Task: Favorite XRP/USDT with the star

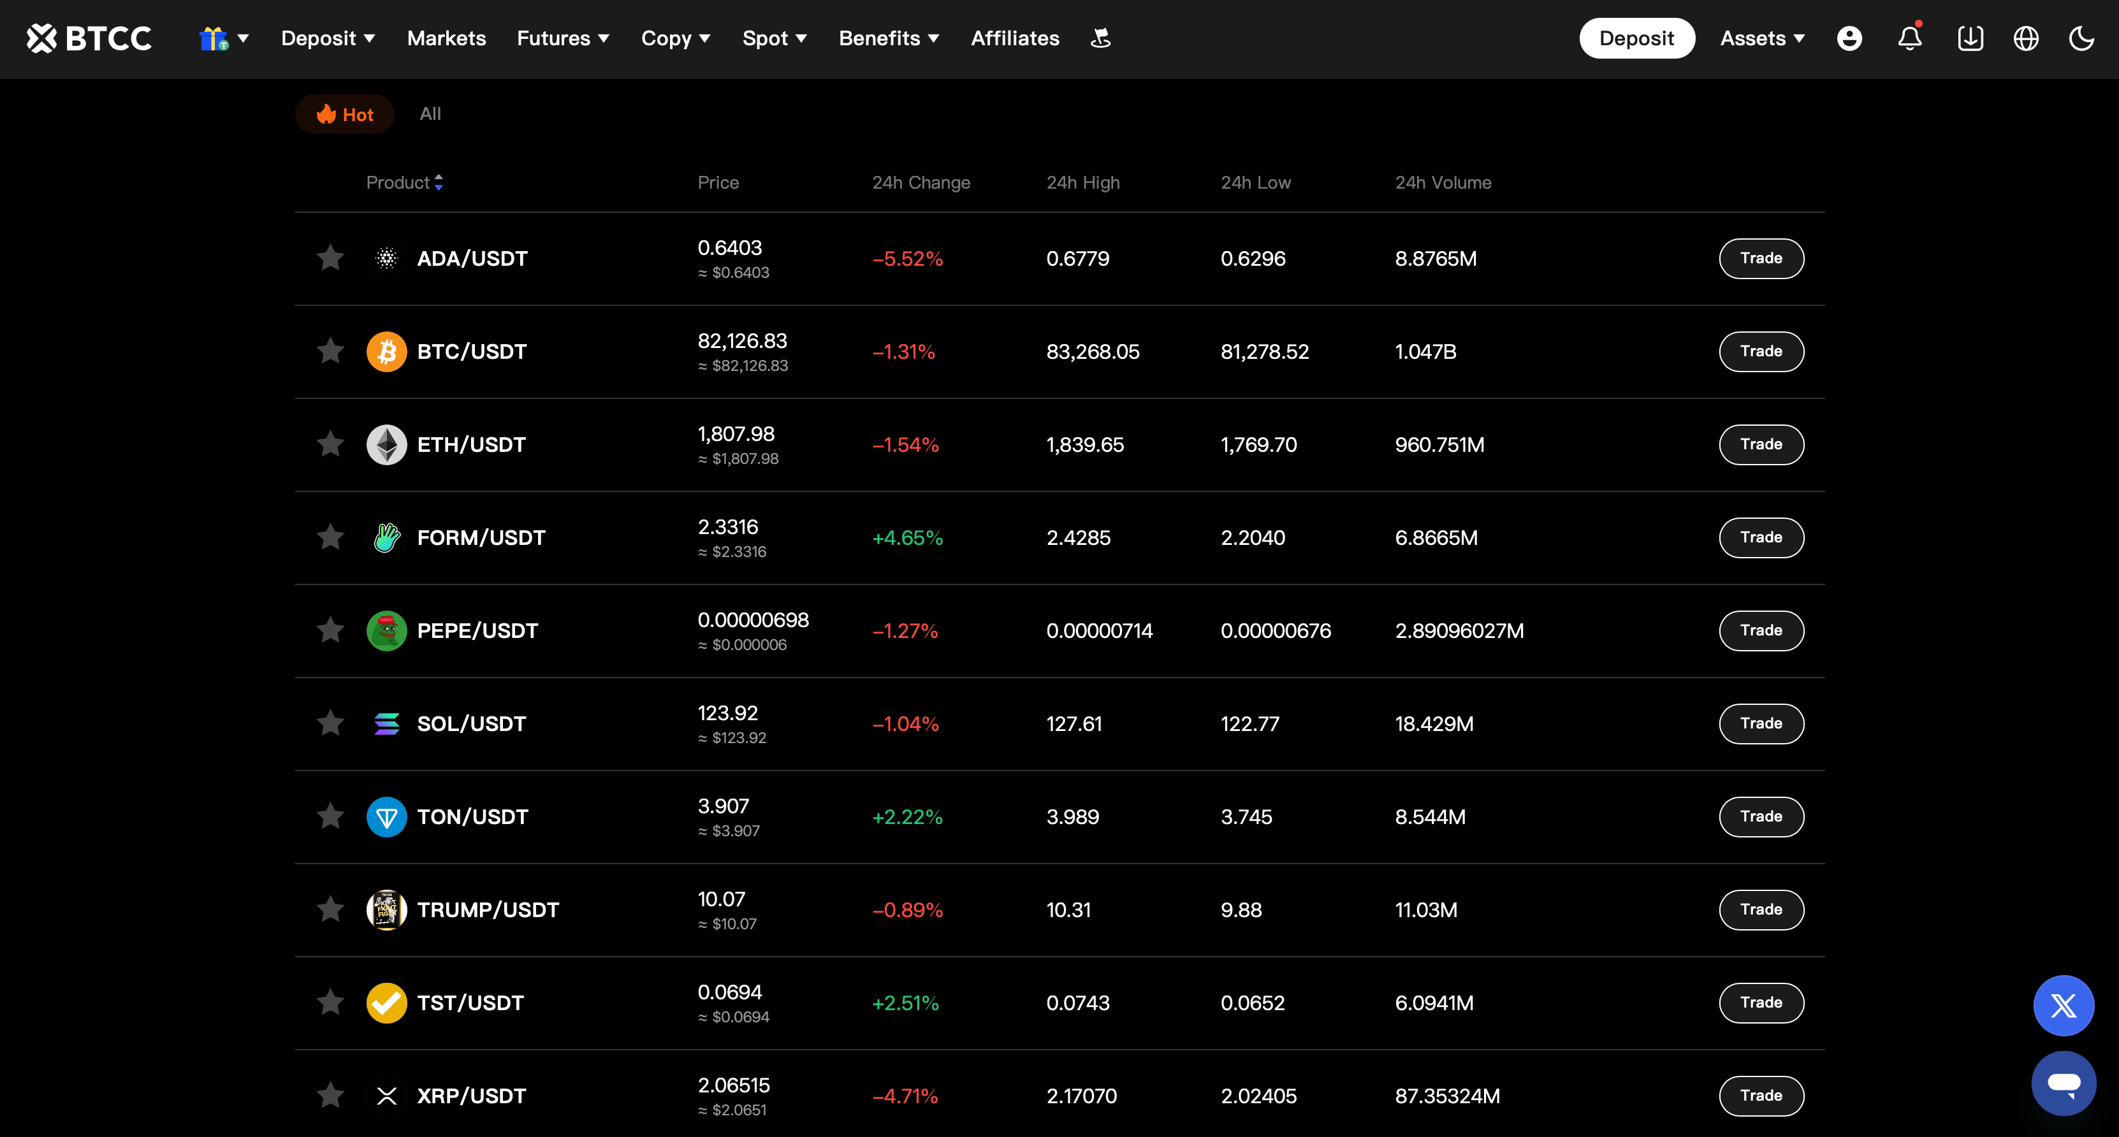Action: coord(331,1095)
